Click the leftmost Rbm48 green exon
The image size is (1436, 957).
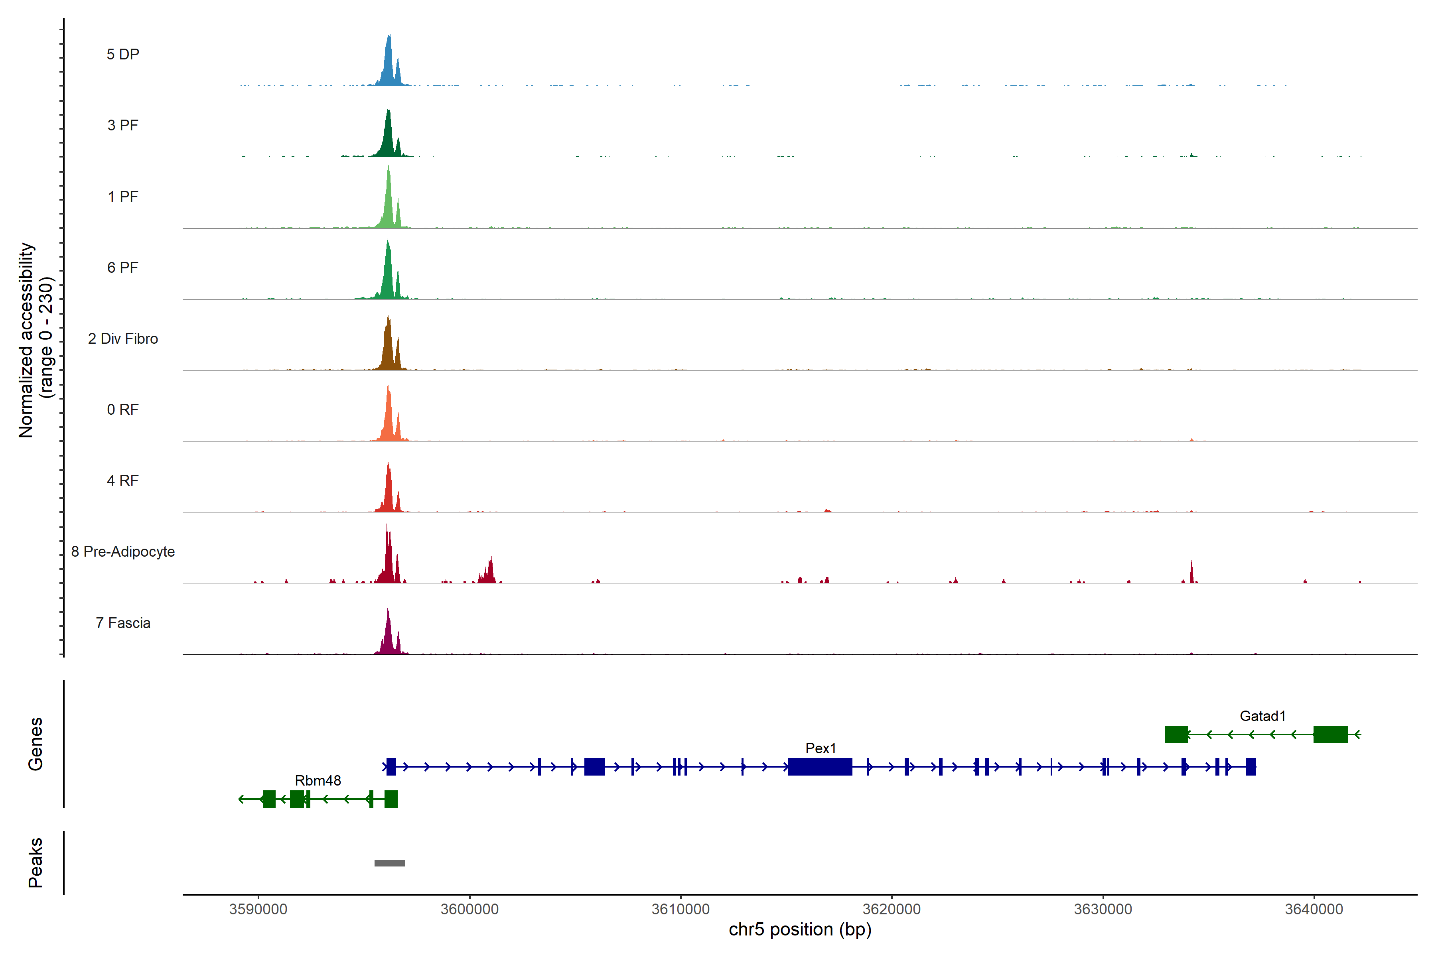tap(269, 799)
